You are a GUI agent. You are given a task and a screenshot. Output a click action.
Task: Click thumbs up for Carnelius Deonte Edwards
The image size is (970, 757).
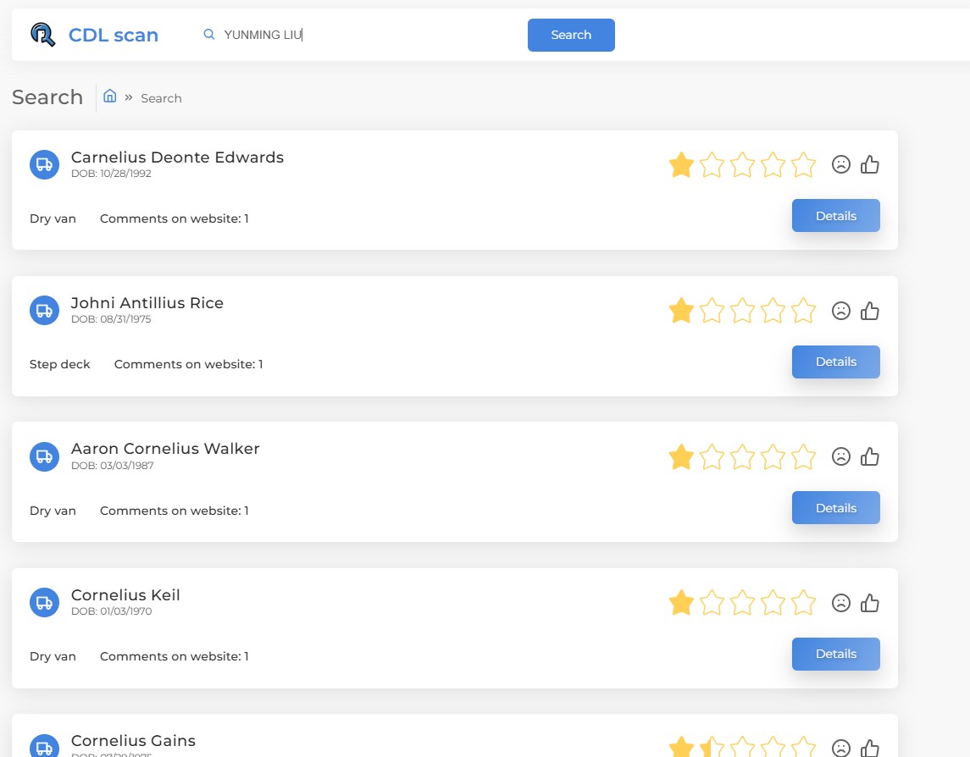pyautogui.click(x=870, y=164)
